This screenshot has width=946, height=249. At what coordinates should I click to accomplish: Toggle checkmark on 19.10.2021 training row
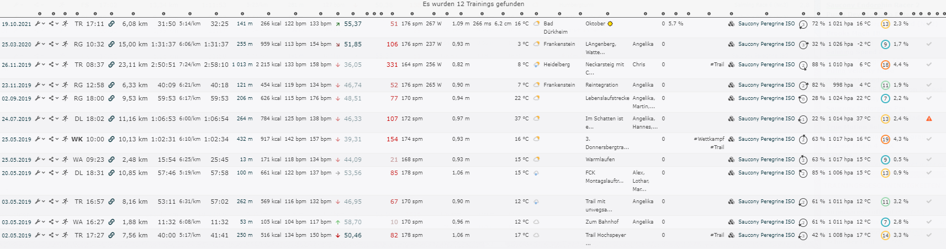[x=929, y=24]
